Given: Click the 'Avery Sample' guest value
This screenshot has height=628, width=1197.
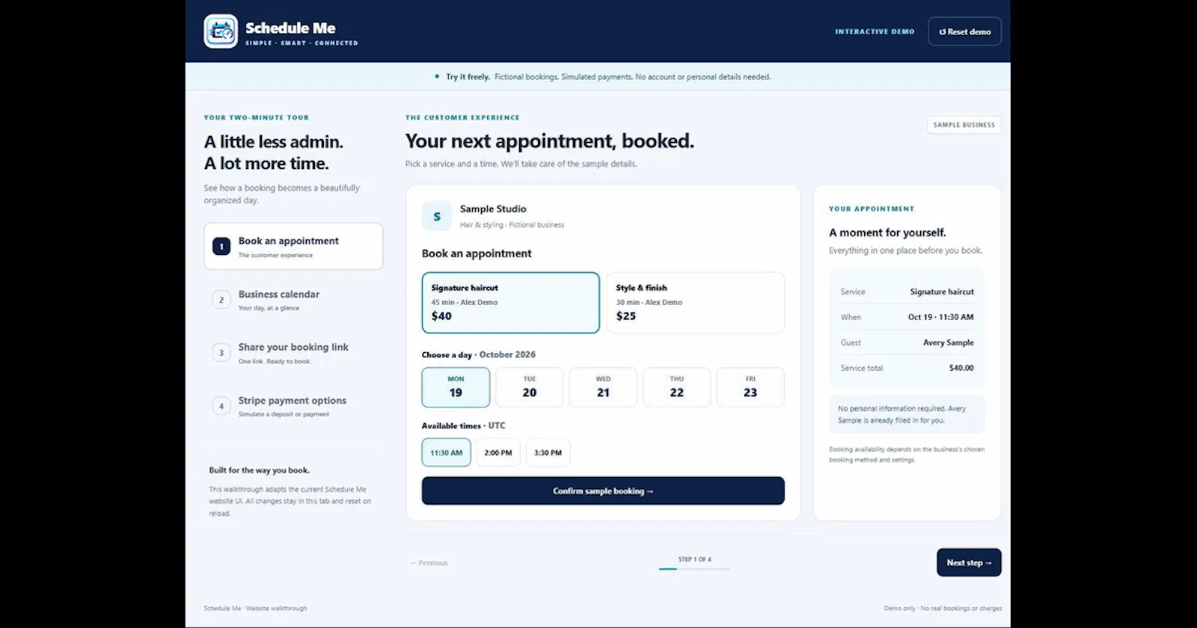Looking at the screenshot, I should pos(948,342).
